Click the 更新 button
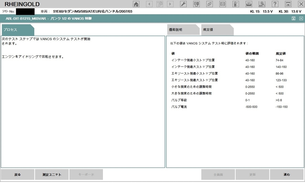305x190 pixels. (252, 175)
